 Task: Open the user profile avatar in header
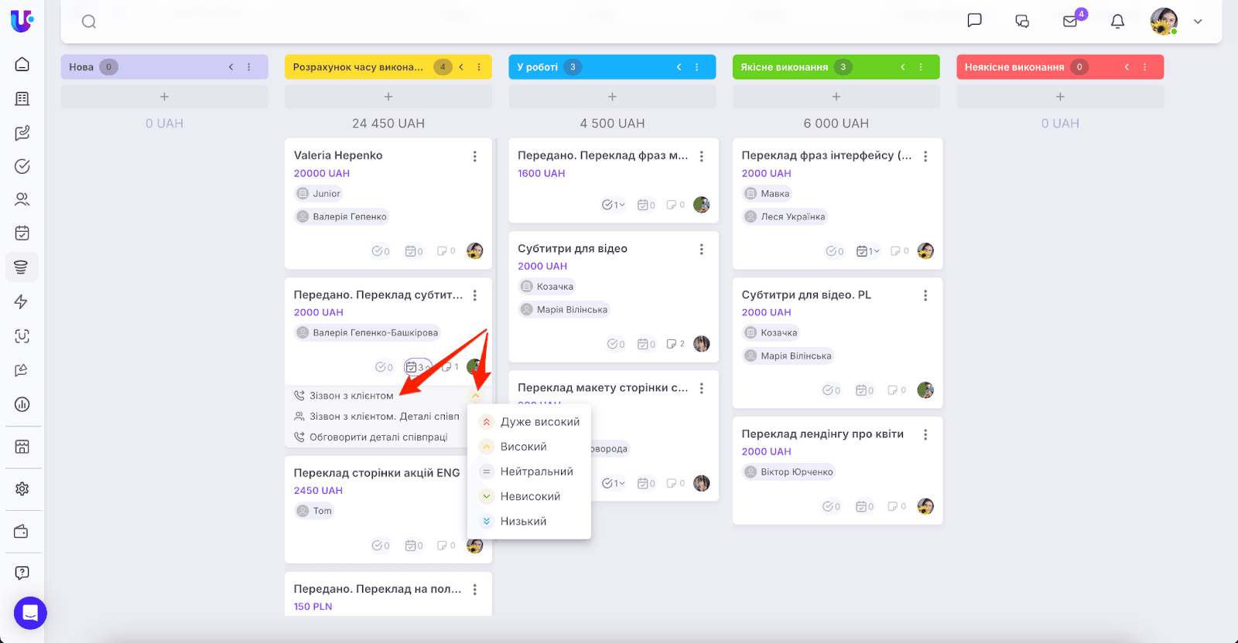click(1164, 22)
